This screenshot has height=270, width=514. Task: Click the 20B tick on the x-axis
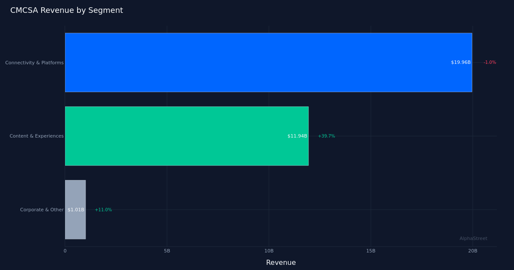[x=472, y=251]
